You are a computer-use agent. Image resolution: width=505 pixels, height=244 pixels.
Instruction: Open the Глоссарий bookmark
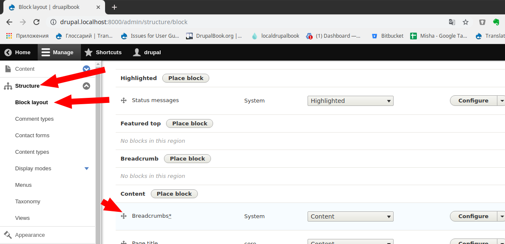[x=84, y=36]
